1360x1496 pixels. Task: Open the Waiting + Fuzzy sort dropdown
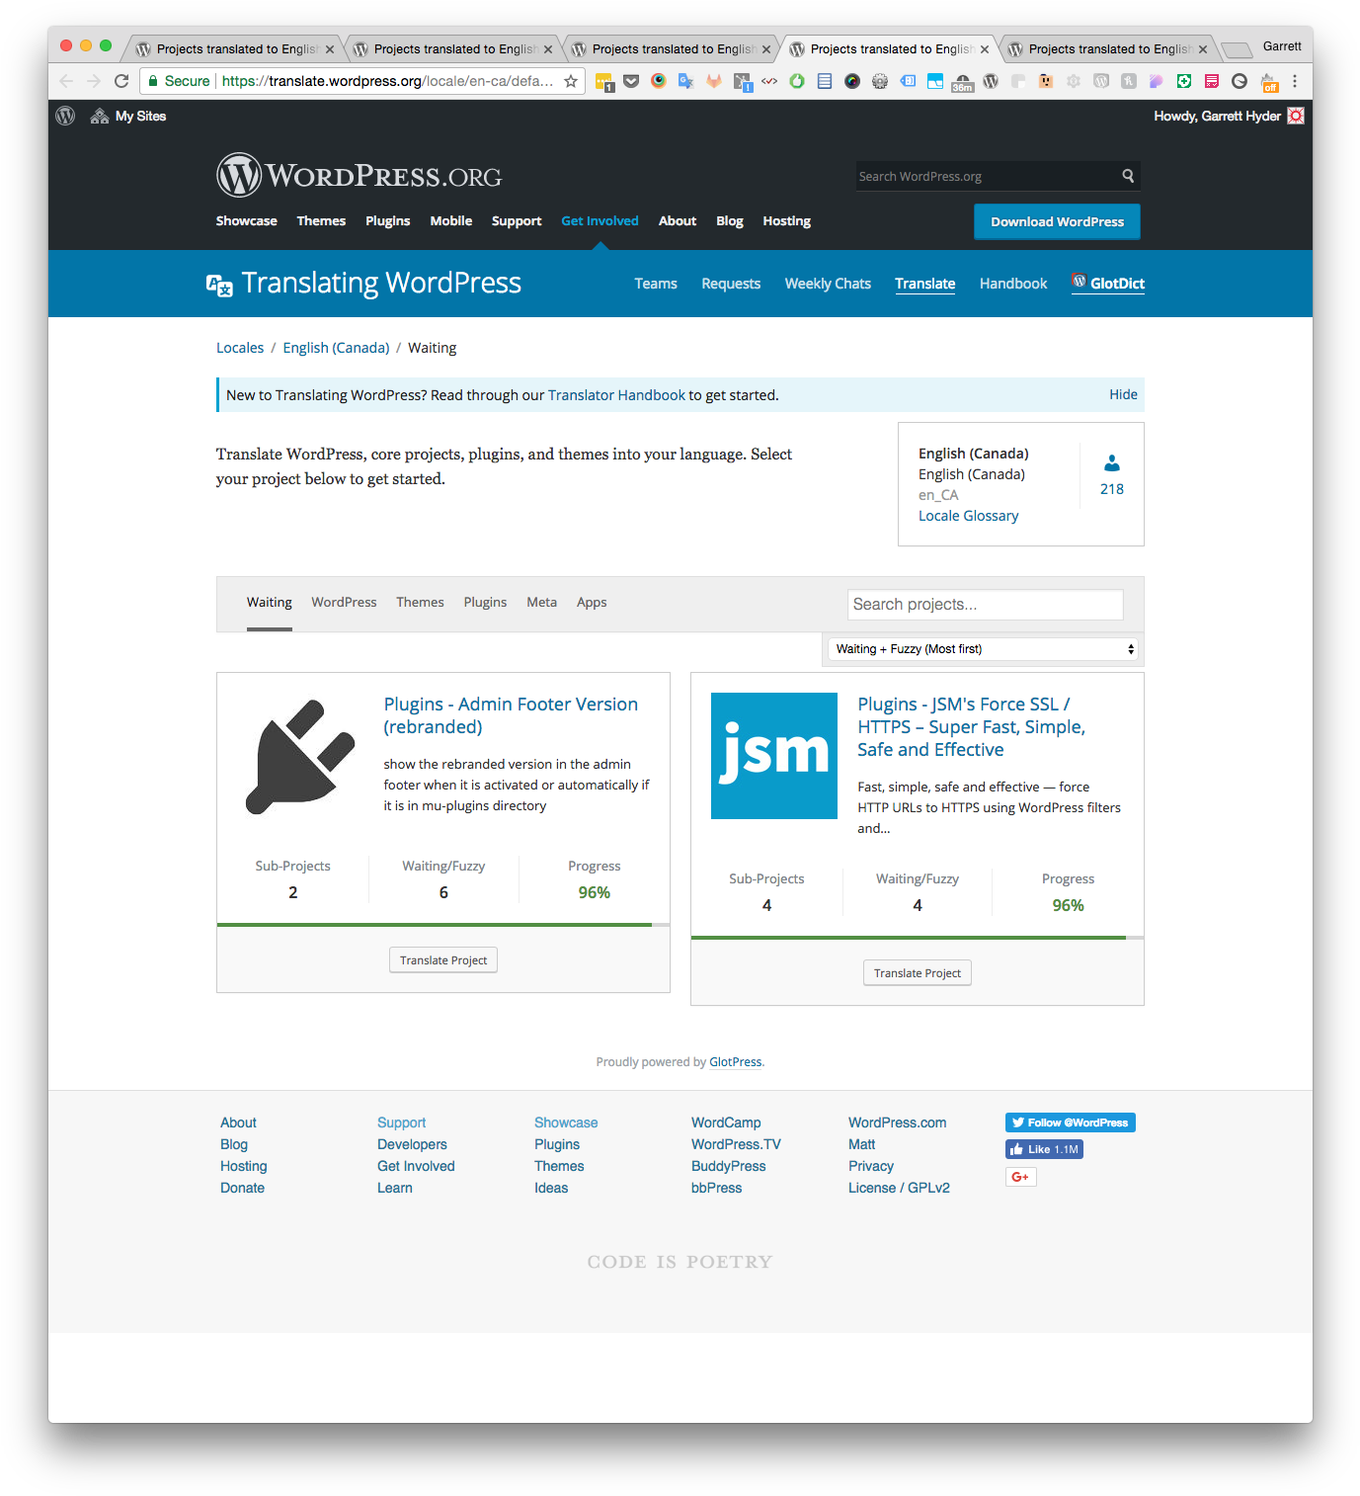coord(983,649)
